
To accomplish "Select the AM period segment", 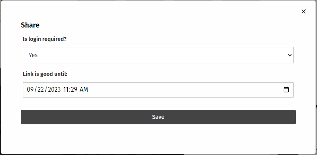I will [84, 90].
